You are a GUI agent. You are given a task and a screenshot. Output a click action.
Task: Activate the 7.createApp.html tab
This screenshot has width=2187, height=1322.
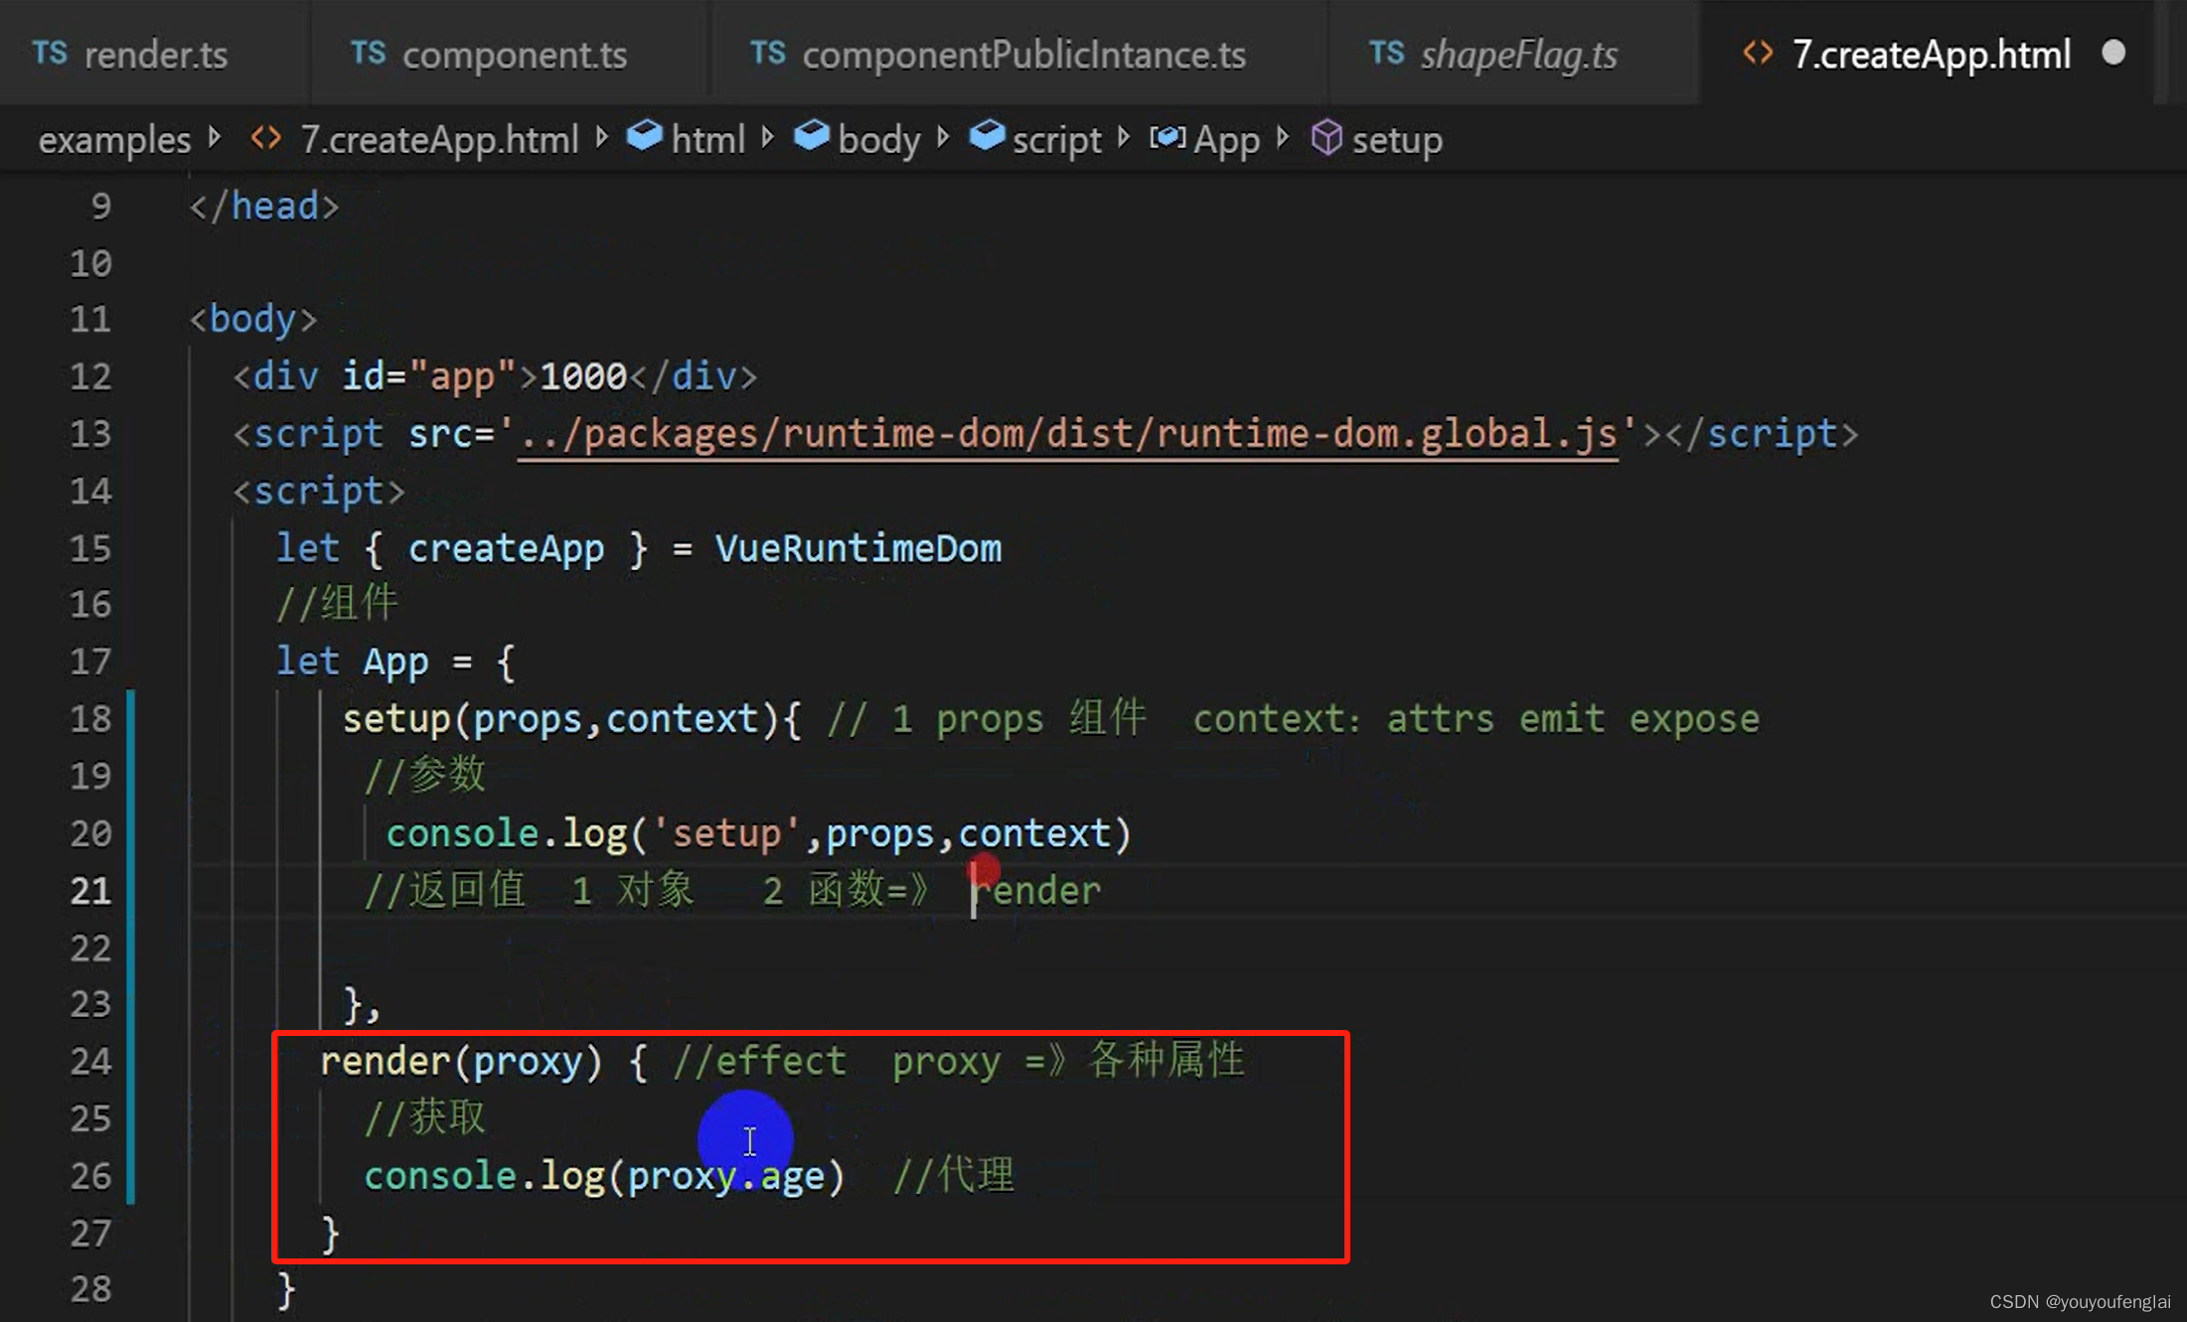click(1930, 55)
